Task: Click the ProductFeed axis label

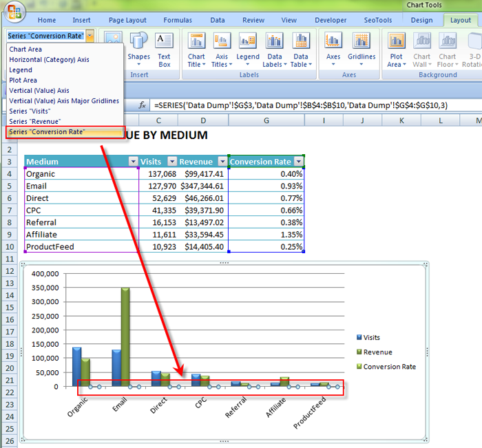Action: [310, 413]
